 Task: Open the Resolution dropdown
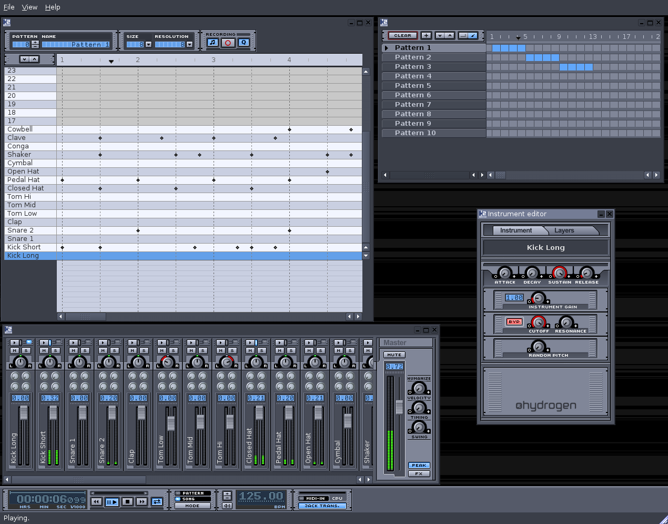point(189,45)
